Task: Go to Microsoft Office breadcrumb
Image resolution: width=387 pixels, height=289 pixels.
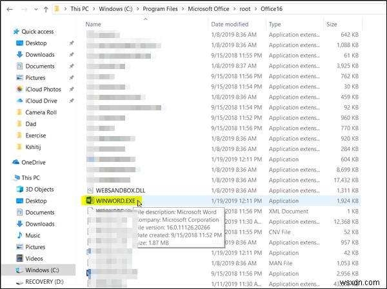Action: pos(208,9)
